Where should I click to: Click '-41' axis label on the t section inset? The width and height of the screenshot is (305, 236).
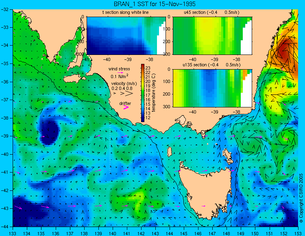click(85, 59)
